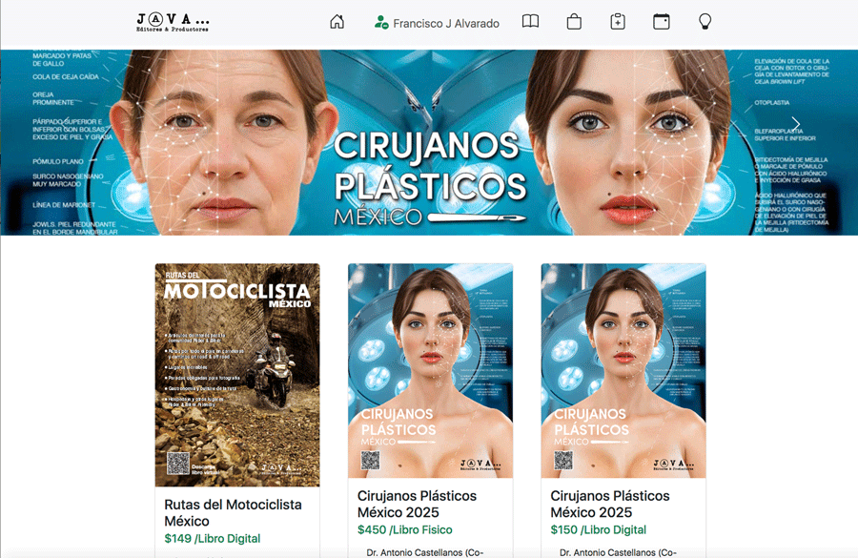Image resolution: width=858 pixels, height=558 pixels.
Task: Open Cirujanos Plásticos 2025 priced $150 title
Action: (x=610, y=504)
